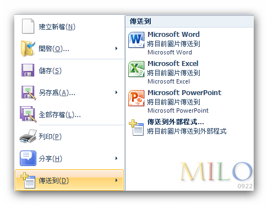
Task: Select the highlighted 傳送到(D) entry
Action: (69, 180)
